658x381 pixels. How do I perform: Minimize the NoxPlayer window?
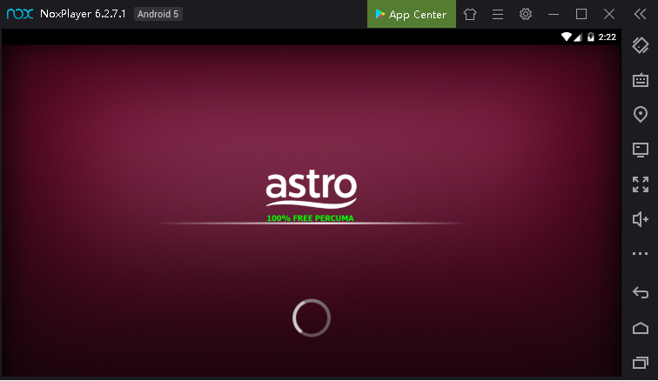tap(554, 14)
